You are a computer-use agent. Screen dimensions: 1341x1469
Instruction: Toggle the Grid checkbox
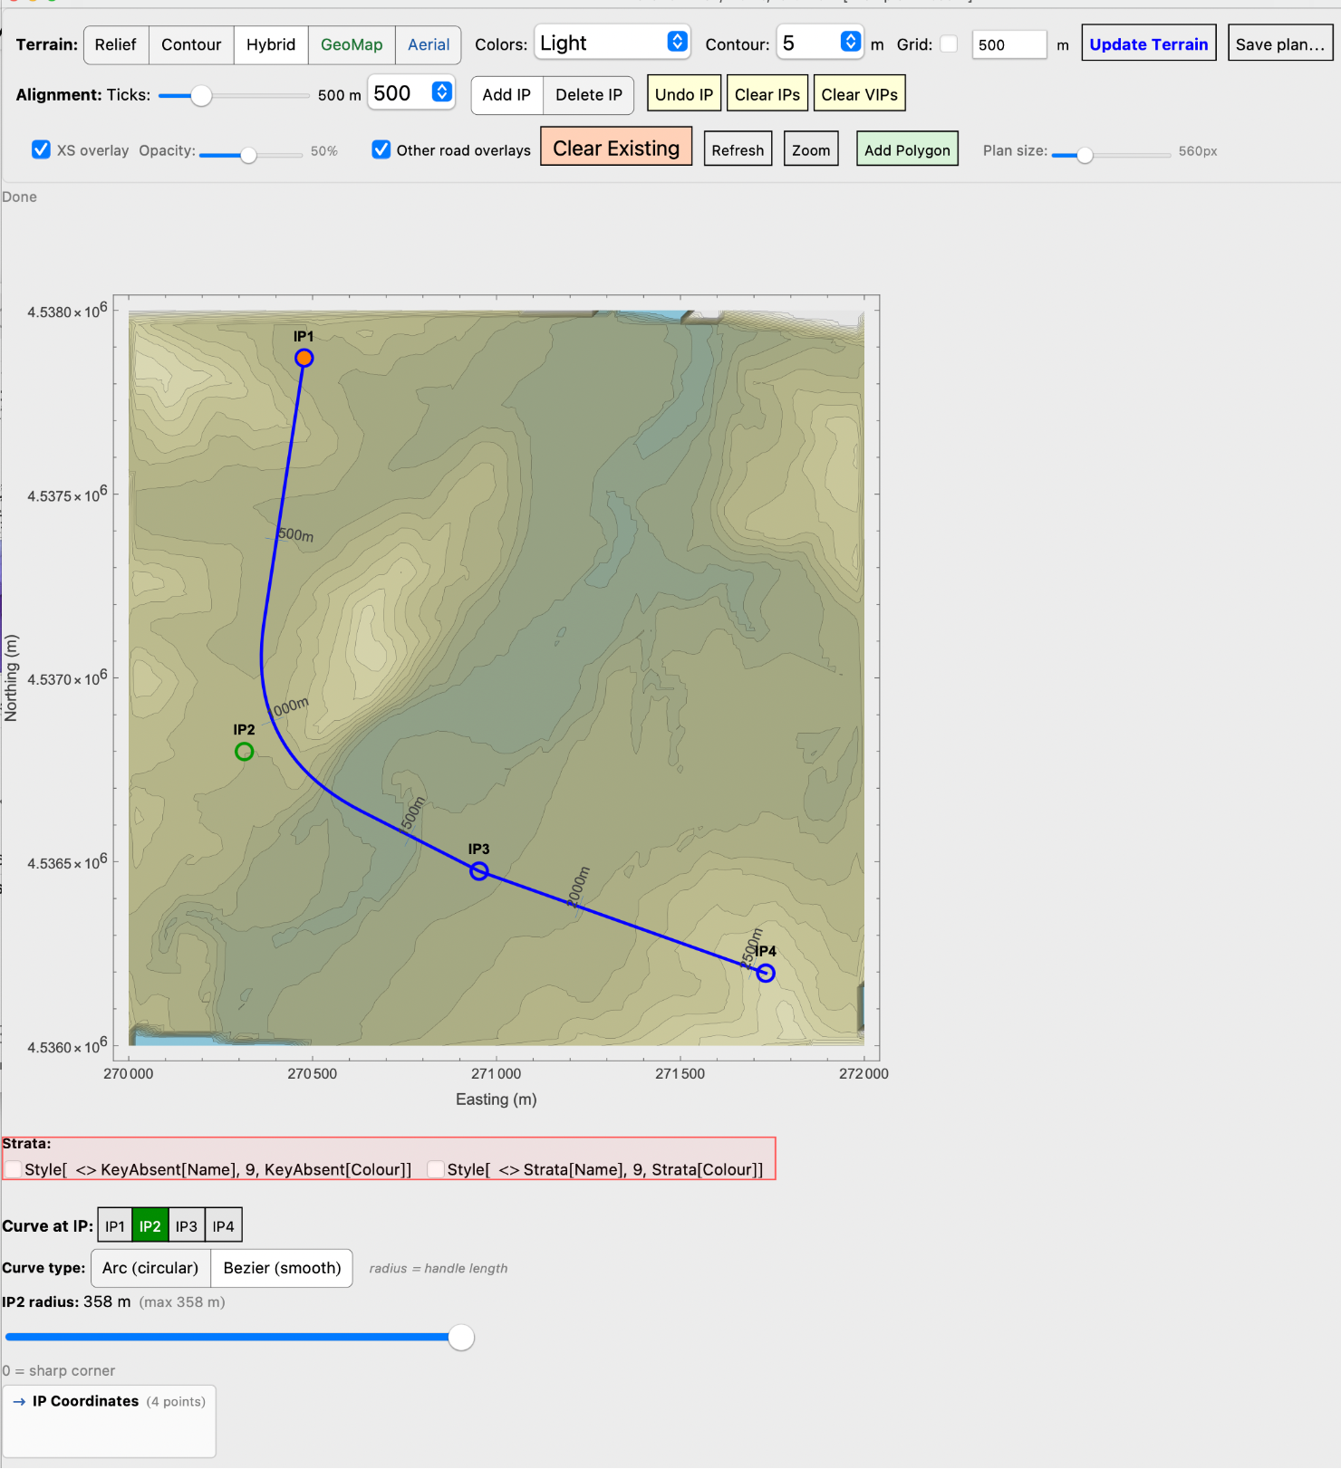[x=949, y=44]
